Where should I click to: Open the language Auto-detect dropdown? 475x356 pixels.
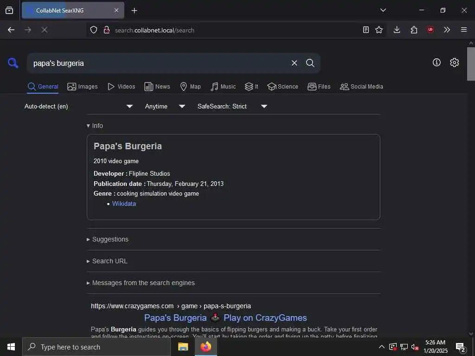tap(78, 106)
